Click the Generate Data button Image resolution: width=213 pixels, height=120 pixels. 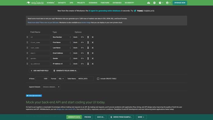tap(74, 117)
